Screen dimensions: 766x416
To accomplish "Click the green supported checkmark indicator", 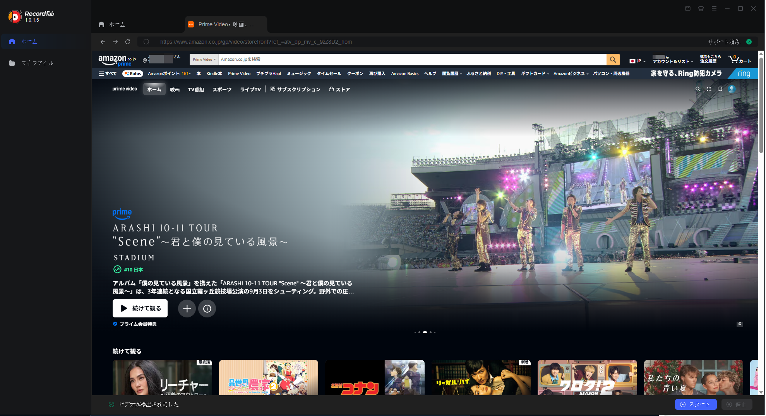I will (749, 42).
